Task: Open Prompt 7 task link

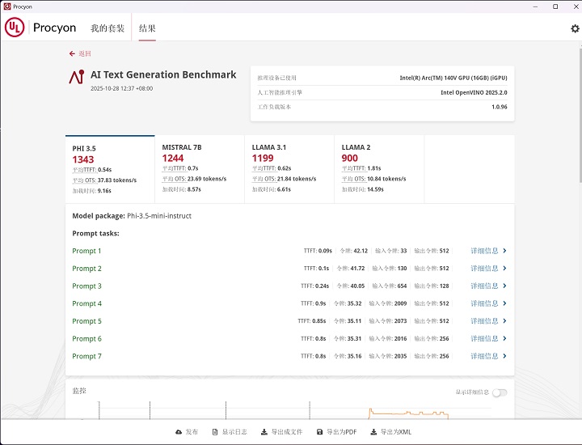Action: tap(86, 356)
